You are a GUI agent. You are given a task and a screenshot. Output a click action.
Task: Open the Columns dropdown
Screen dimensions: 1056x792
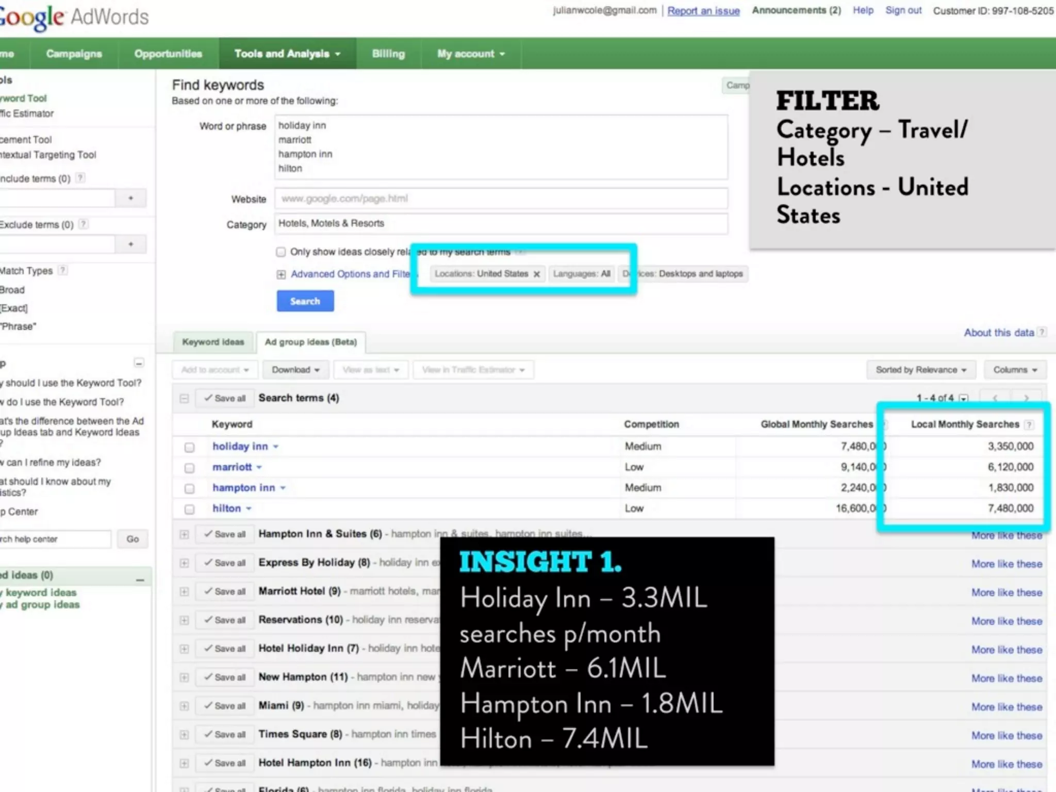click(x=1014, y=370)
